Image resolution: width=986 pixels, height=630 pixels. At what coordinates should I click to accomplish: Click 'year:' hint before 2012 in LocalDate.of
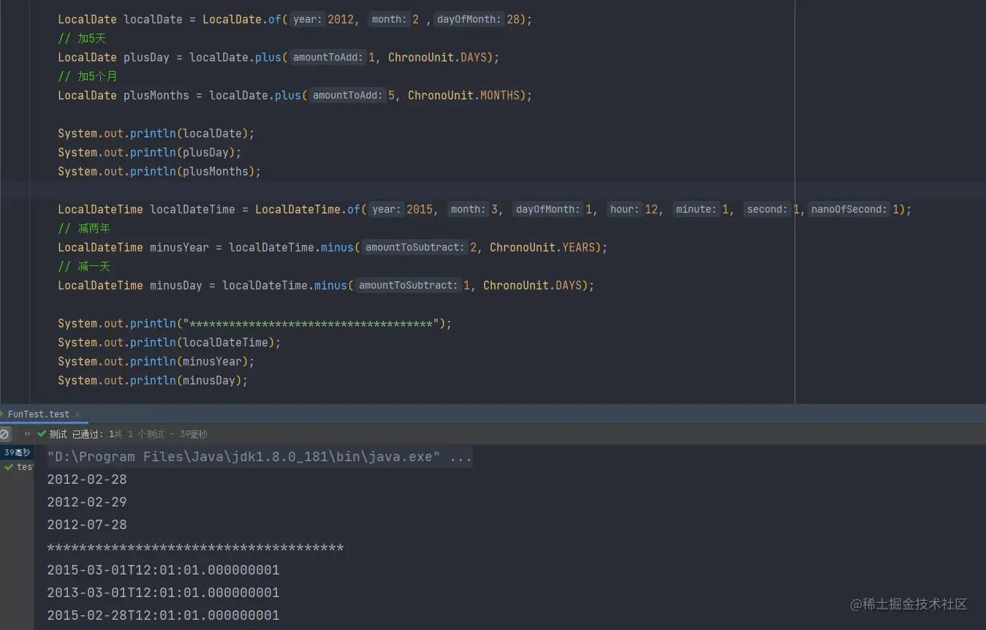(307, 19)
